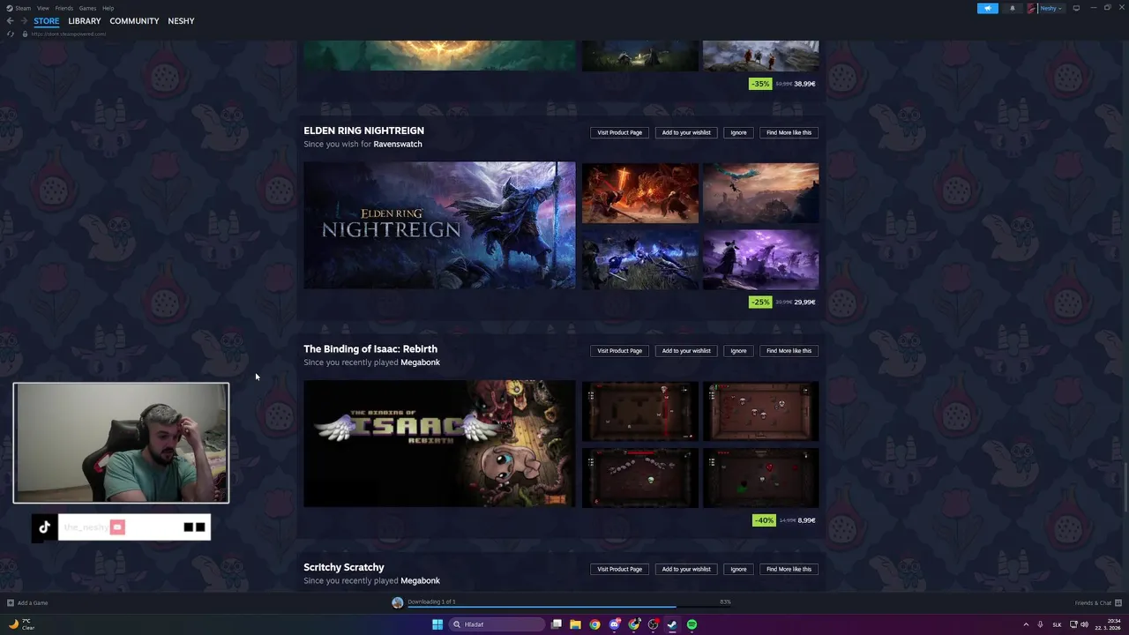Switch to Big Picture mode icon

[1076, 8]
